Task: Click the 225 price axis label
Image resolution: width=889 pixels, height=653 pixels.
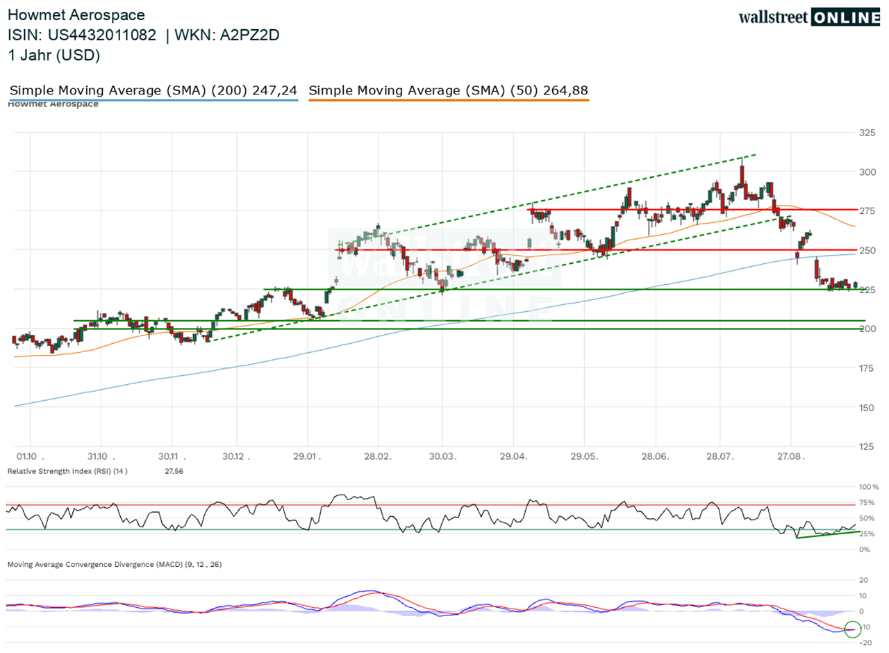Action: 867,290
